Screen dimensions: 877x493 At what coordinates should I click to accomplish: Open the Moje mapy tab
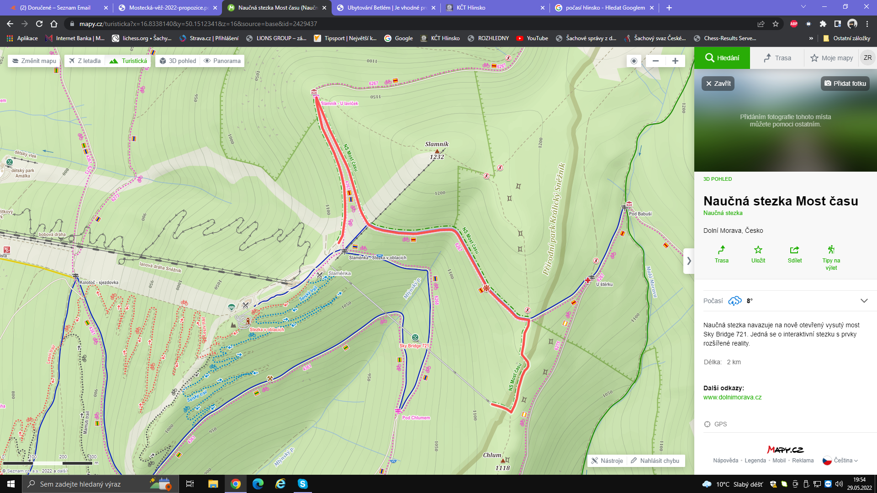point(831,58)
